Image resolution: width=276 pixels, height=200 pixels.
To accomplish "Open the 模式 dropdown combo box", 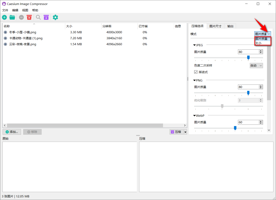I will pos(262,34).
